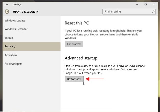Click the Restart now button

coord(74,79)
